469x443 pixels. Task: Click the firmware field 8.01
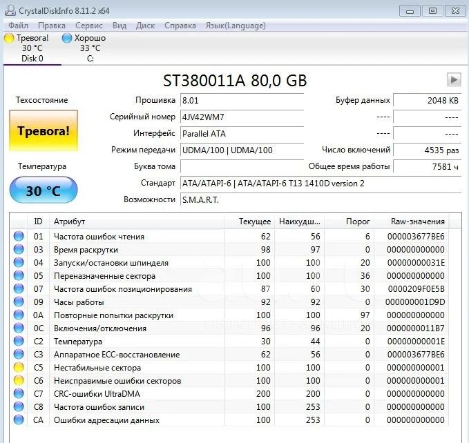click(242, 100)
